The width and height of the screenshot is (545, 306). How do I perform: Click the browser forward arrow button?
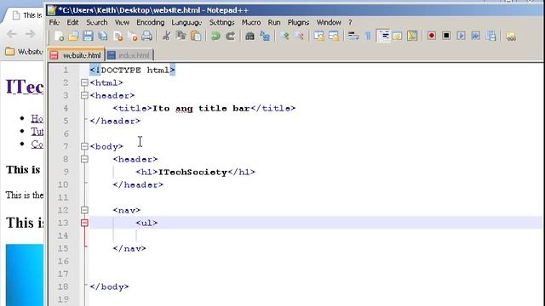click(31, 34)
